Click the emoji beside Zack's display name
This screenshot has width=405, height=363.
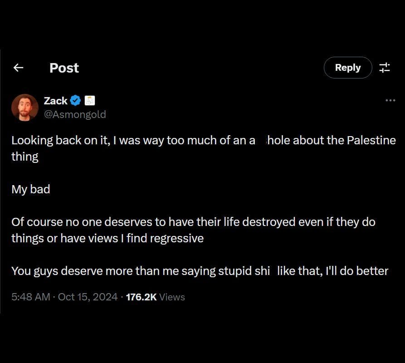click(x=90, y=100)
